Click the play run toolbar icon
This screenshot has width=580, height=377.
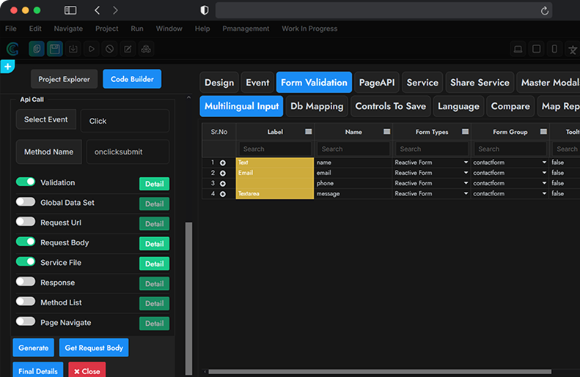[x=92, y=49]
